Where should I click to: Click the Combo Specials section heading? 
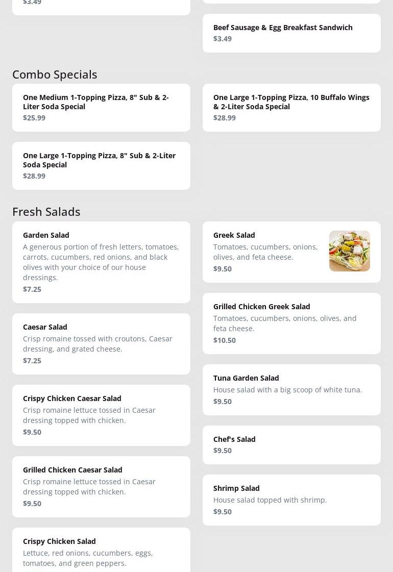coord(55,74)
